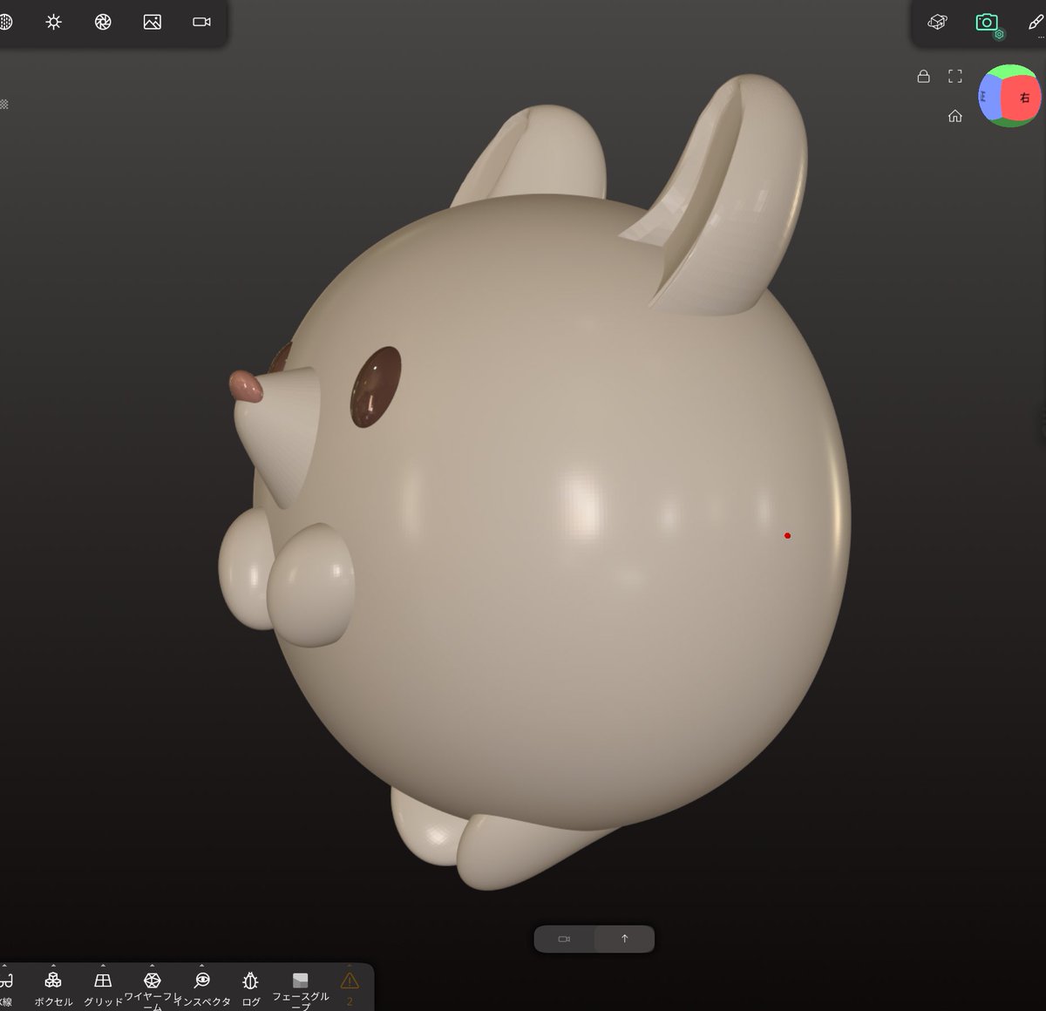Open the ログ bug log icon
This screenshot has height=1011, width=1046.
251,989
